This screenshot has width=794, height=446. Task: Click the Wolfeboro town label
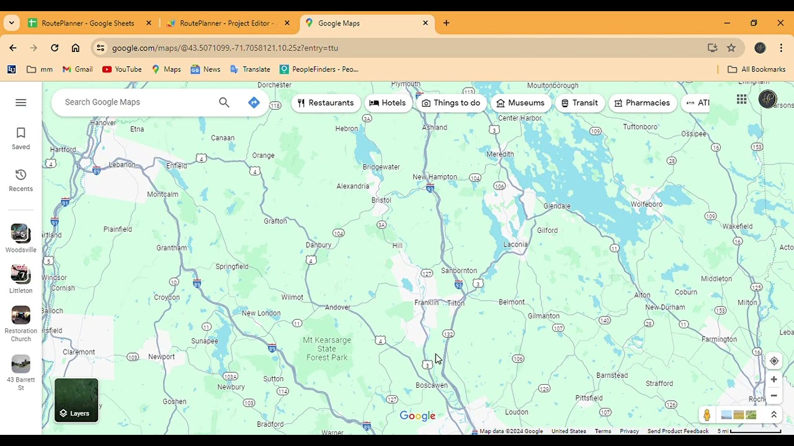click(x=646, y=204)
